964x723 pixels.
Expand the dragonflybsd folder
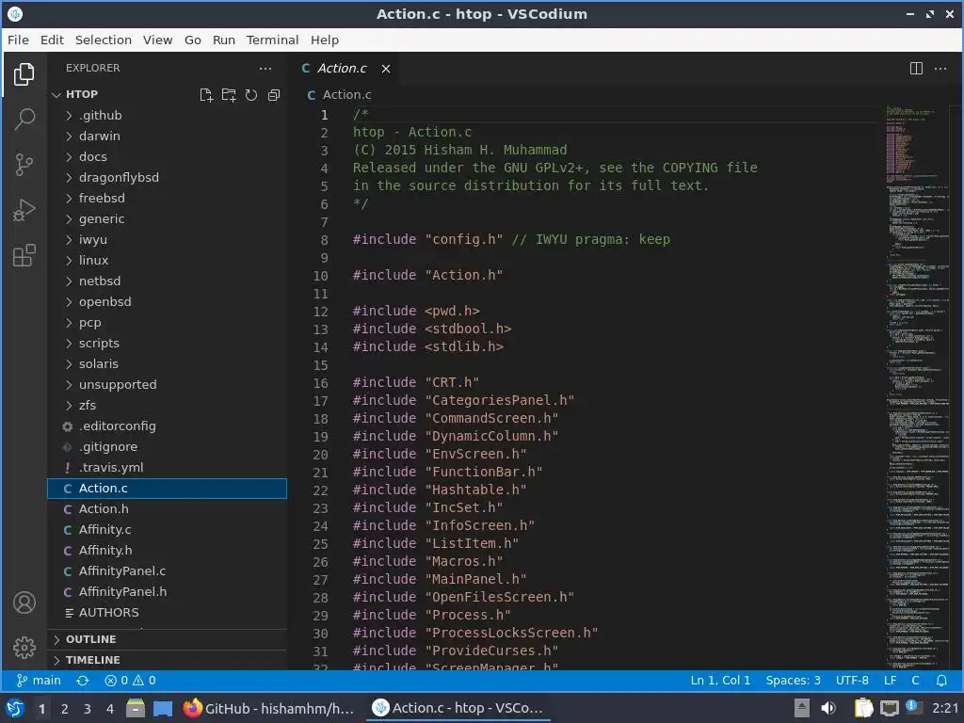[x=167, y=178]
